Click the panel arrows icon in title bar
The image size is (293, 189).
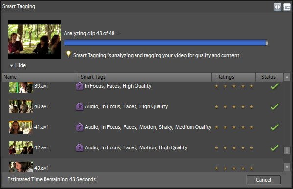(x=277, y=7)
